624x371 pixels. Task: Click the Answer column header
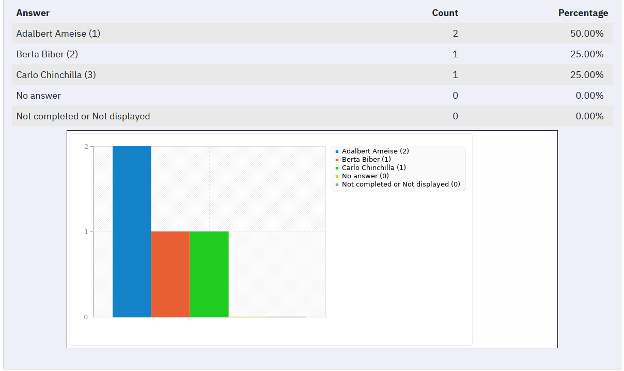33,13
